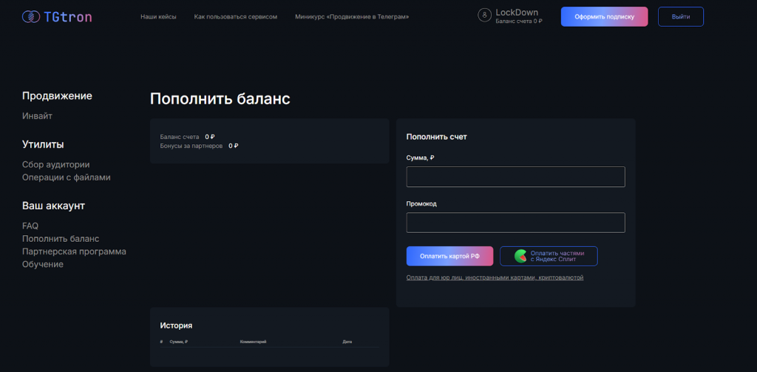Screen dimensions: 757x372
Task: Select «Инвайт» in the sidebar
Action: tap(37, 116)
